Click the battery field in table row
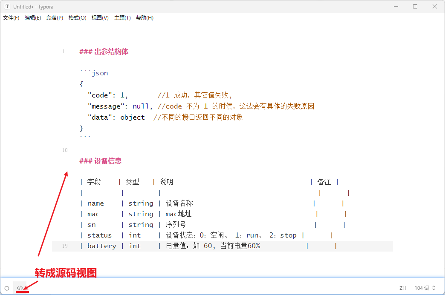This screenshot has height=295, width=445. (x=102, y=246)
